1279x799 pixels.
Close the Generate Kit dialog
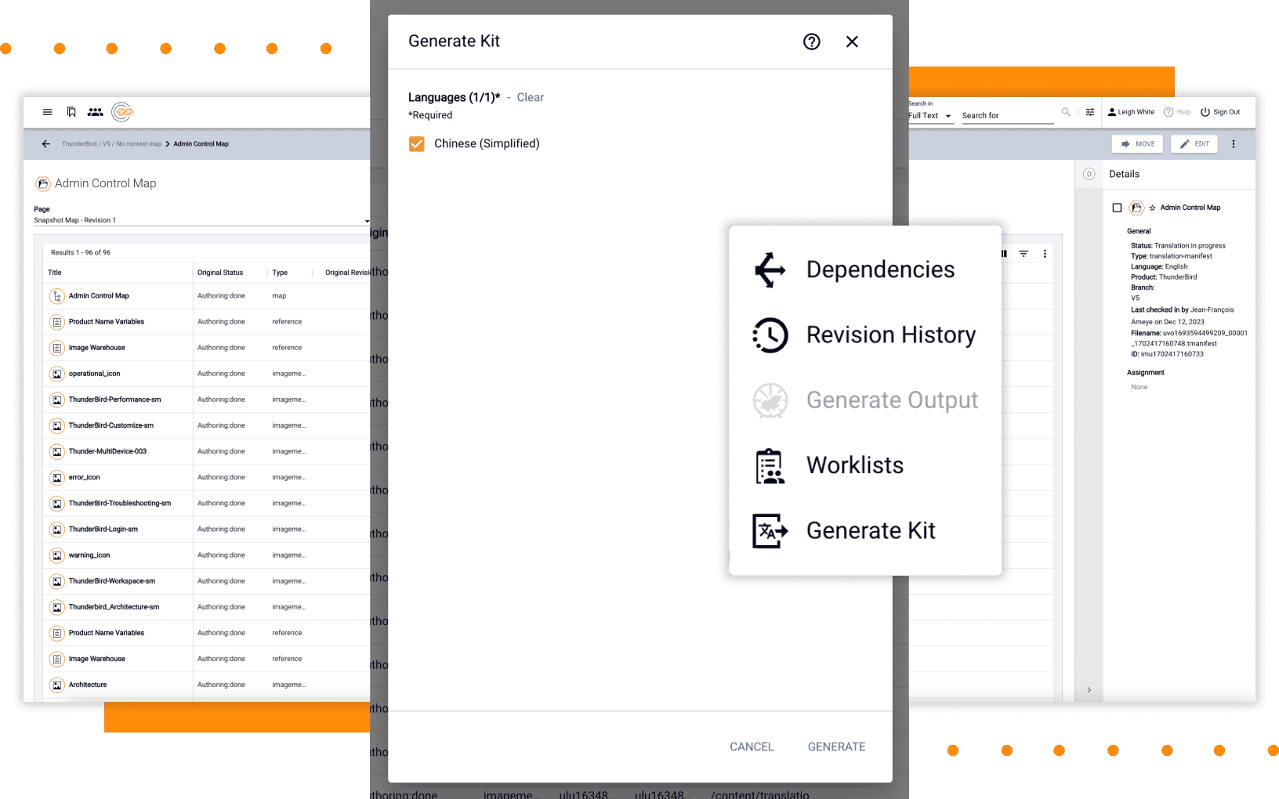tap(852, 42)
